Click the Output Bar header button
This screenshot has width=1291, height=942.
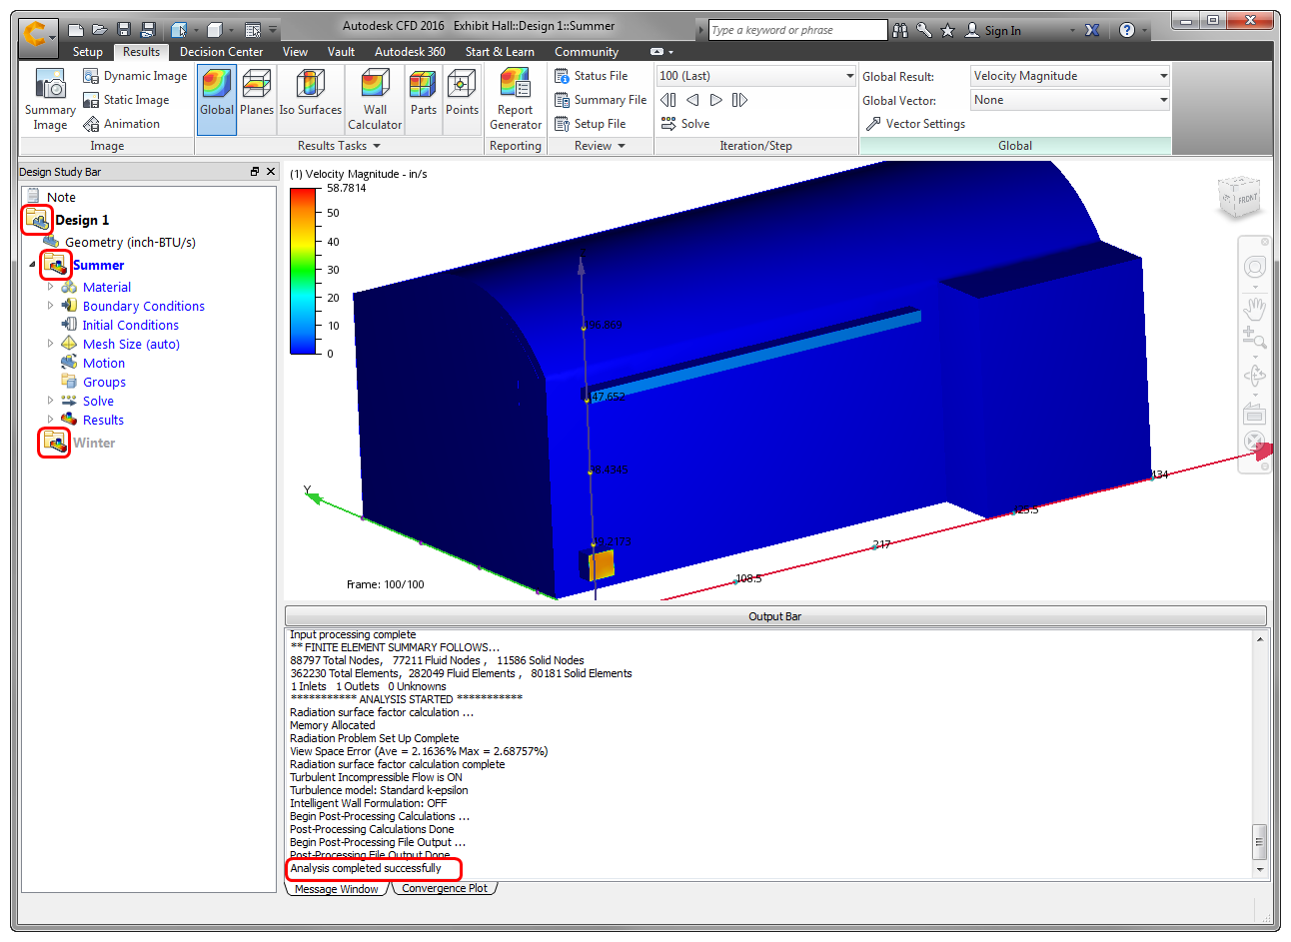tap(775, 616)
